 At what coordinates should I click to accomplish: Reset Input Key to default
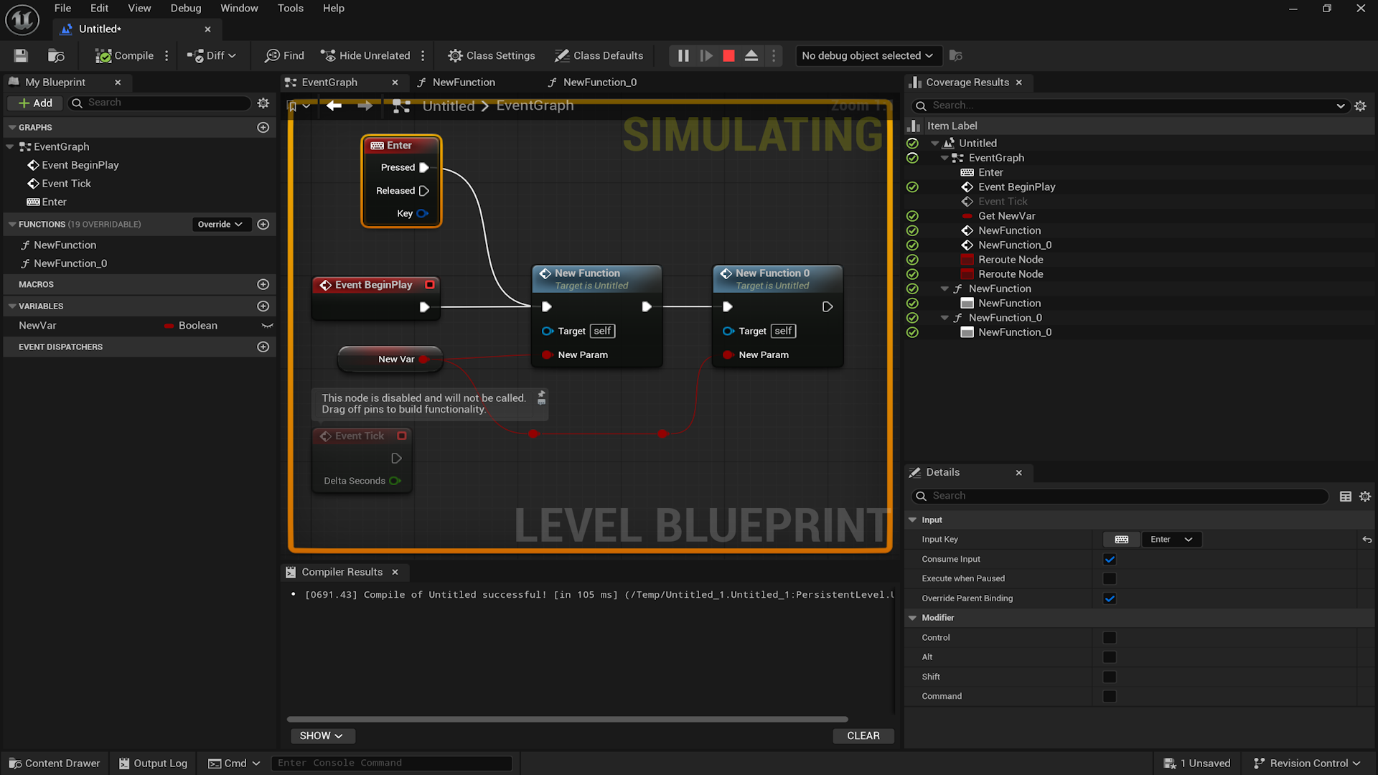coord(1367,540)
